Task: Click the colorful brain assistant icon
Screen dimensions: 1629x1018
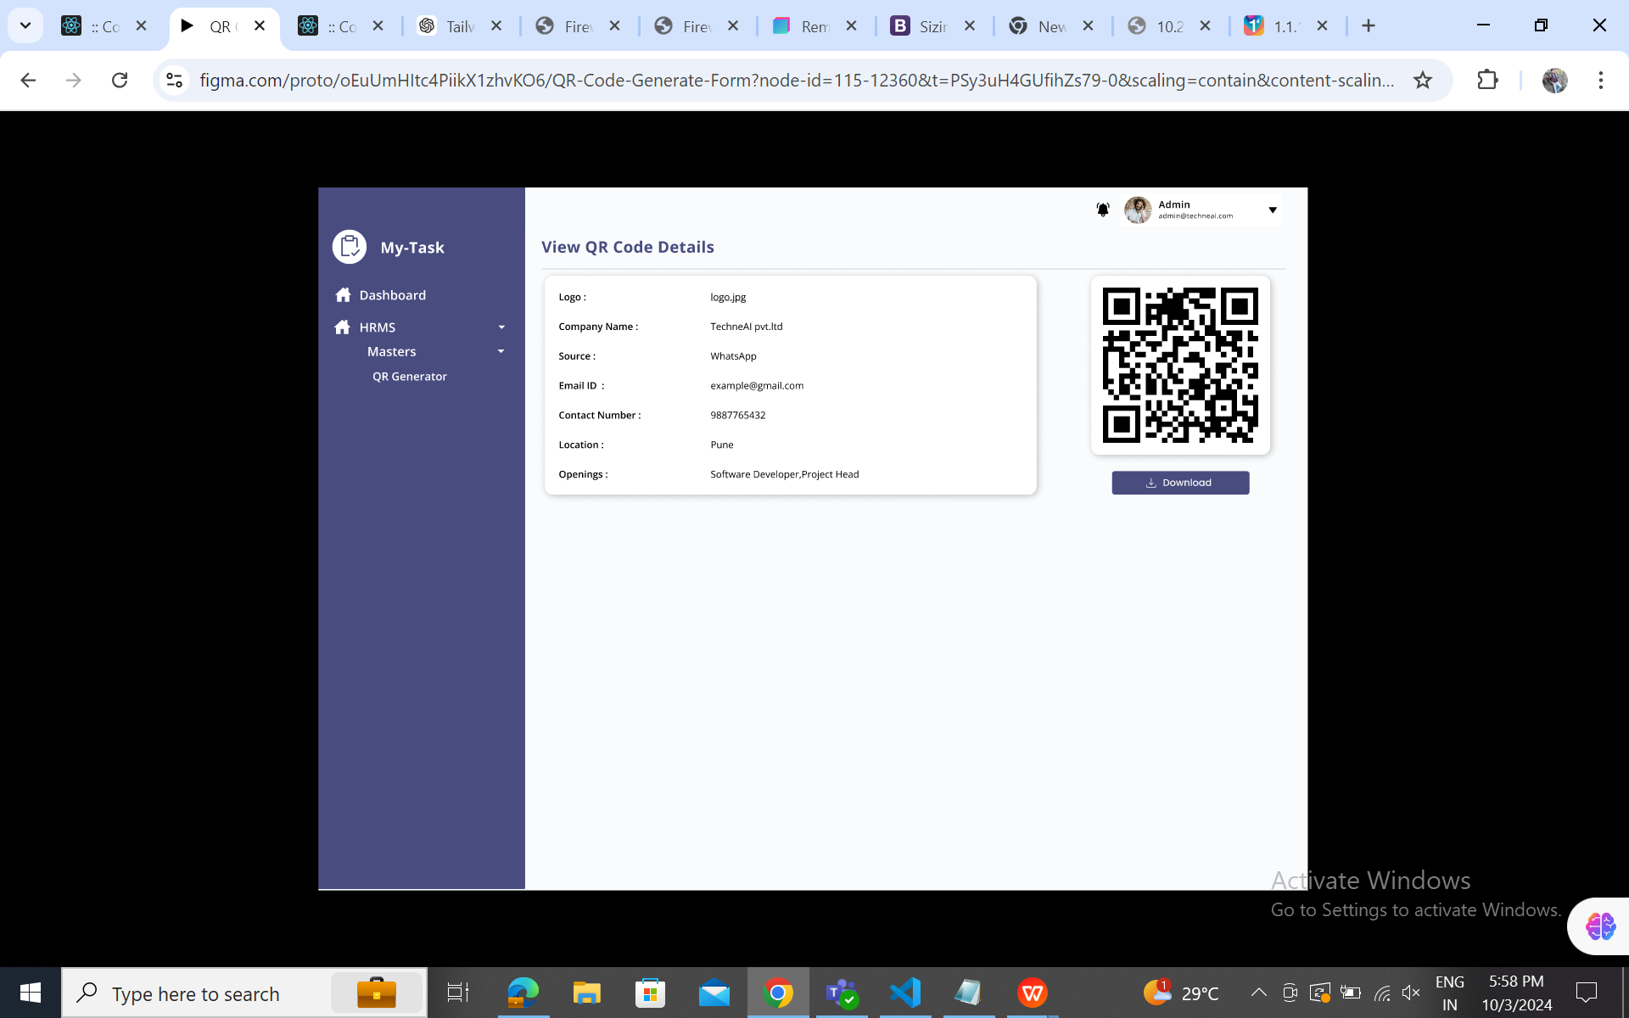Action: [1600, 926]
